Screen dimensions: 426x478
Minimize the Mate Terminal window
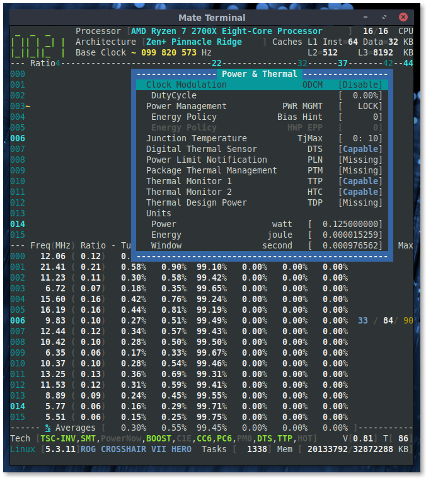365,18
